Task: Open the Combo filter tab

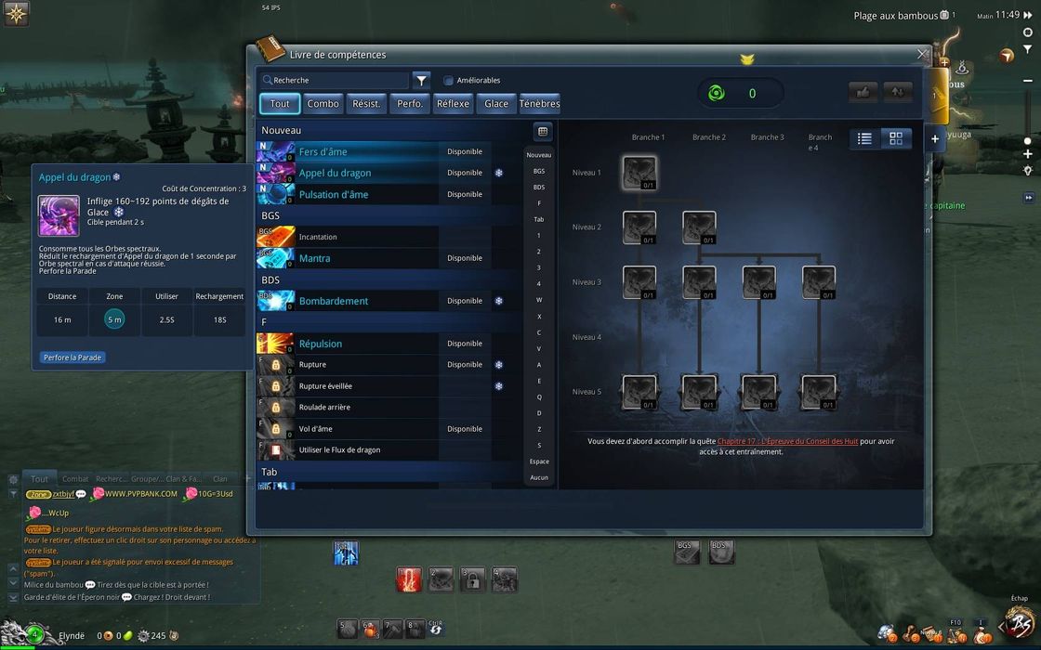Action: 323,104
